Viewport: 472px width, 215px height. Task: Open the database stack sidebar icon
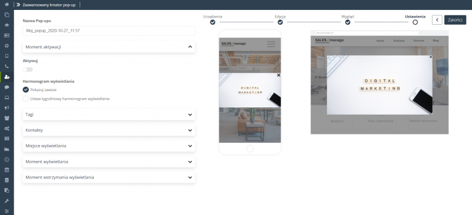tap(7, 180)
